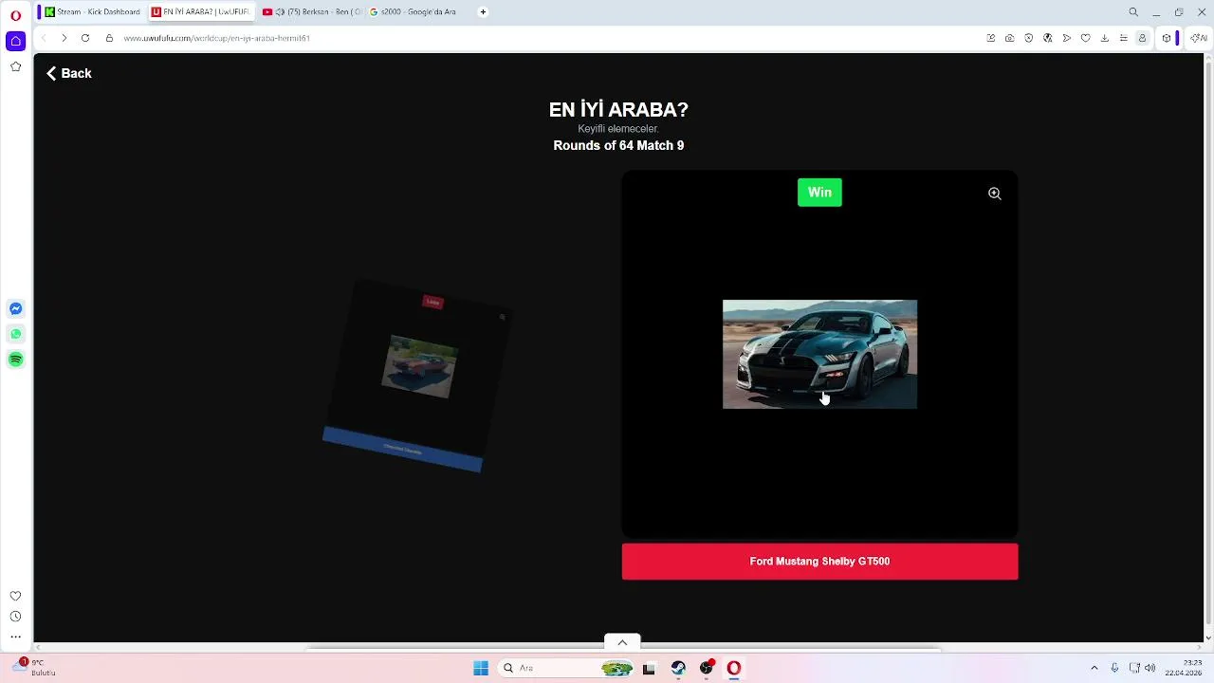
Task: Switch to Stream - Kick Dashboard tab
Action: click(92, 12)
